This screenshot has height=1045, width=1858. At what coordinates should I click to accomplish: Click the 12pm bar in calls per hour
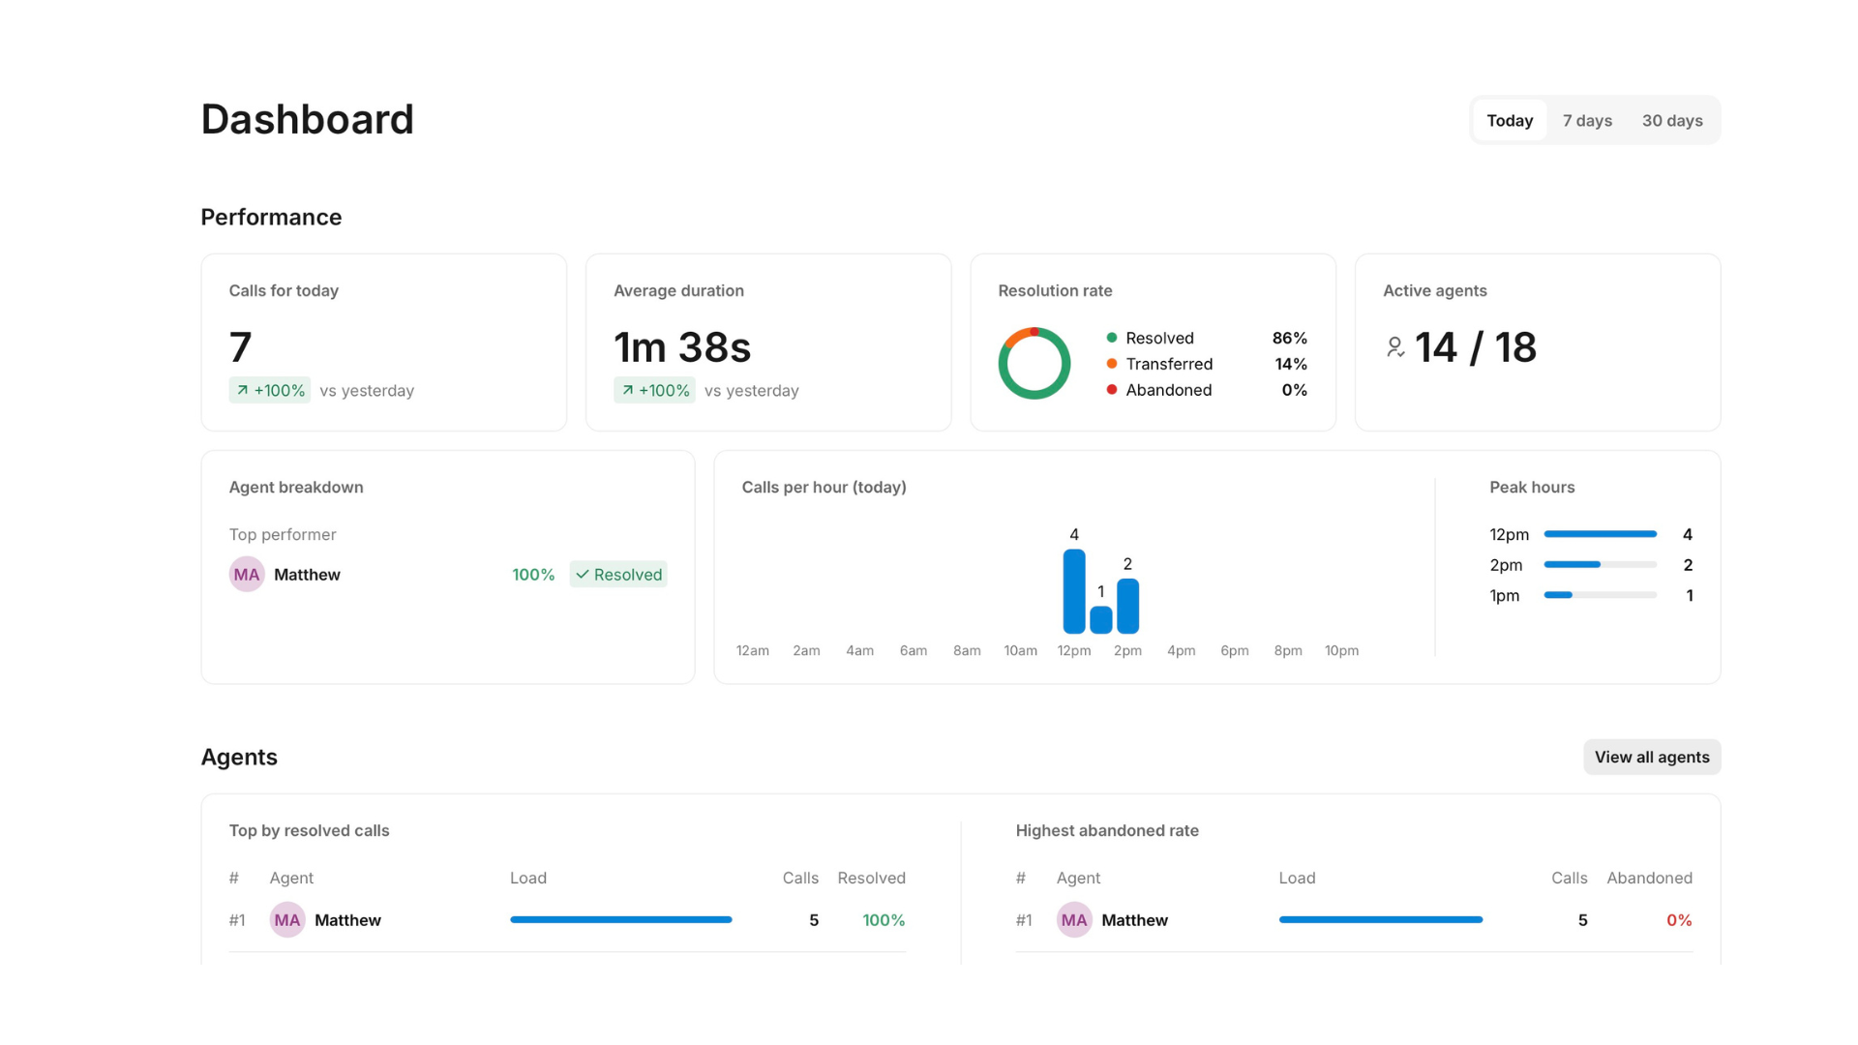click(x=1074, y=591)
